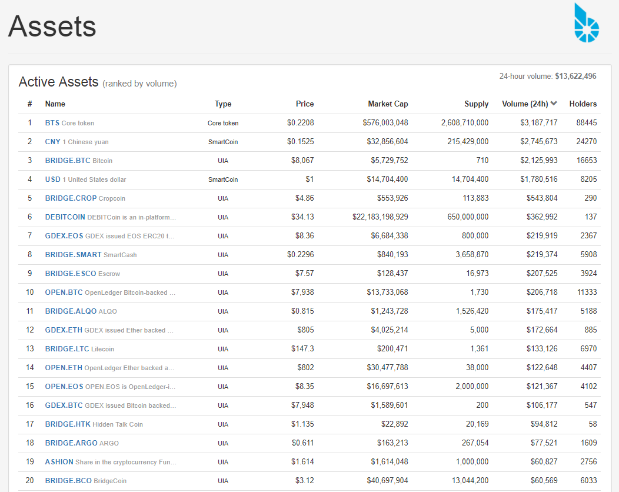The image size is (619, 492).
Task: Click the Market Cap column header
Action: click(x=388, y=104)
